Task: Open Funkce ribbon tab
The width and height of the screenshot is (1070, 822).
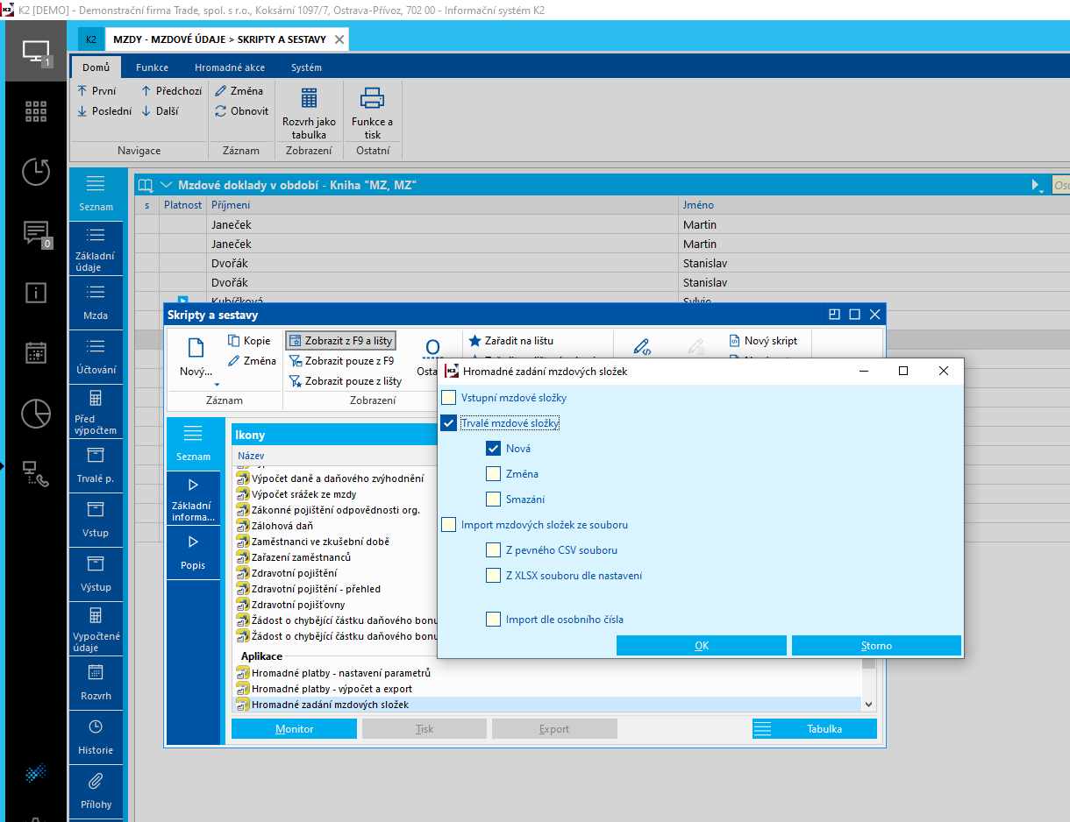Action: 152,67
